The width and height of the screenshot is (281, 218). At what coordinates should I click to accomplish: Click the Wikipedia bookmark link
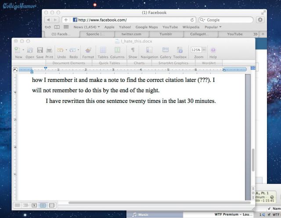click(x=191, y=27)
